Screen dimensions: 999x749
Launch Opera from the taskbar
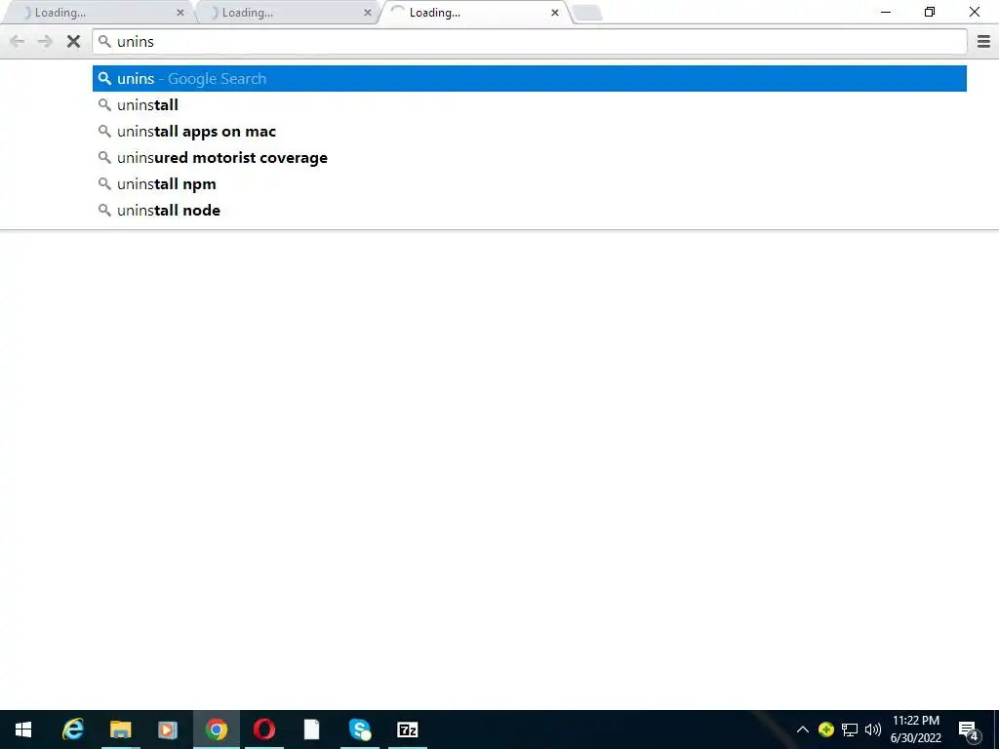pyautogui.click(x=264, y=729)
